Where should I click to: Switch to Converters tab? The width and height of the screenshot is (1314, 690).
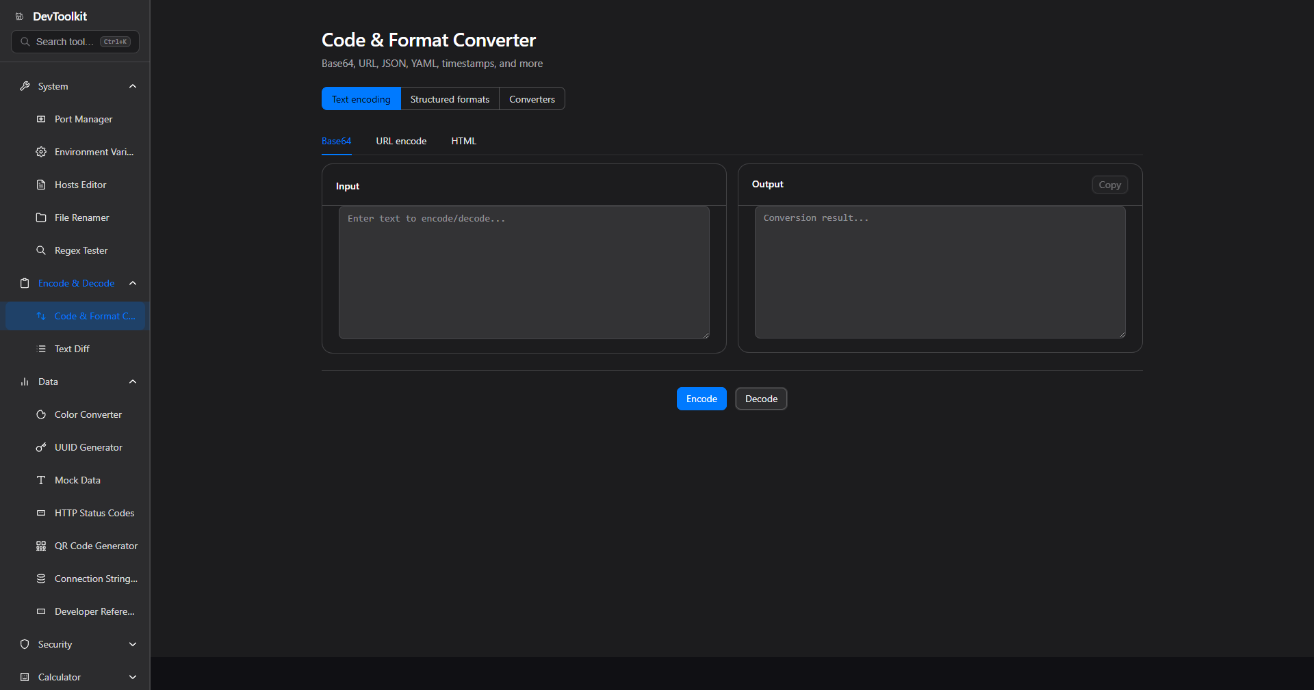(x=532, y=99)
